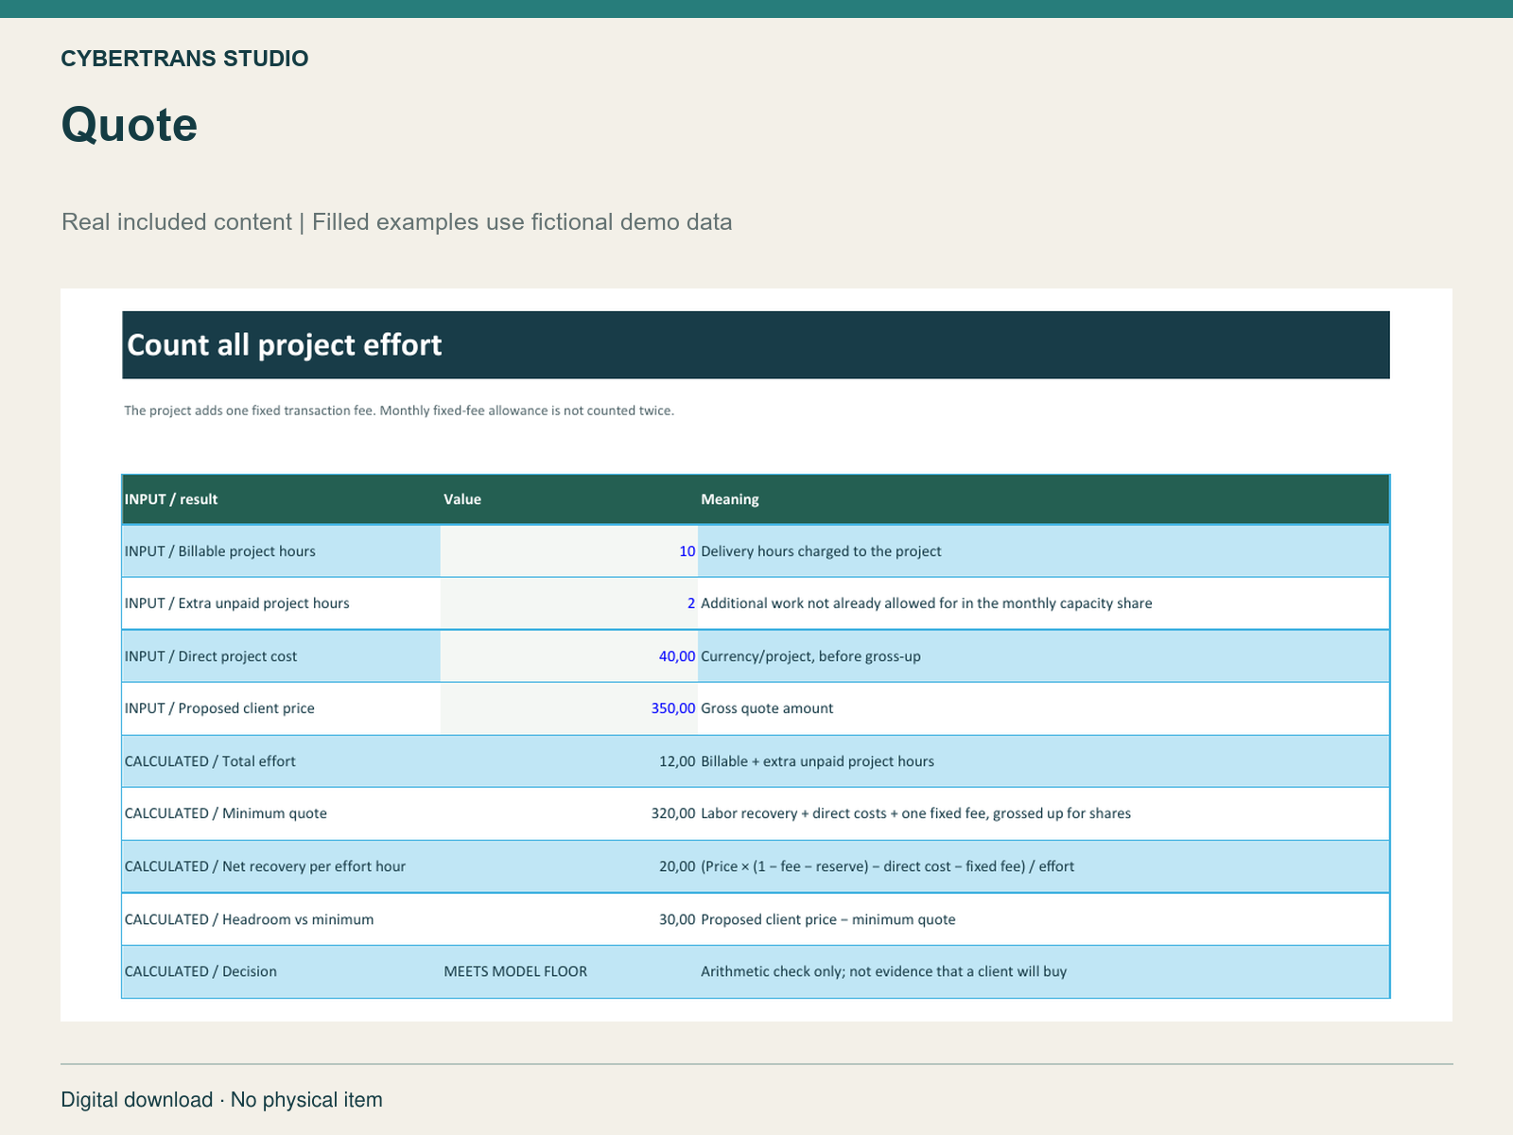1513x1135 pixels.
Task: Click 'Digital download · No physical item' footer
Action: (x=222, y=1100)
